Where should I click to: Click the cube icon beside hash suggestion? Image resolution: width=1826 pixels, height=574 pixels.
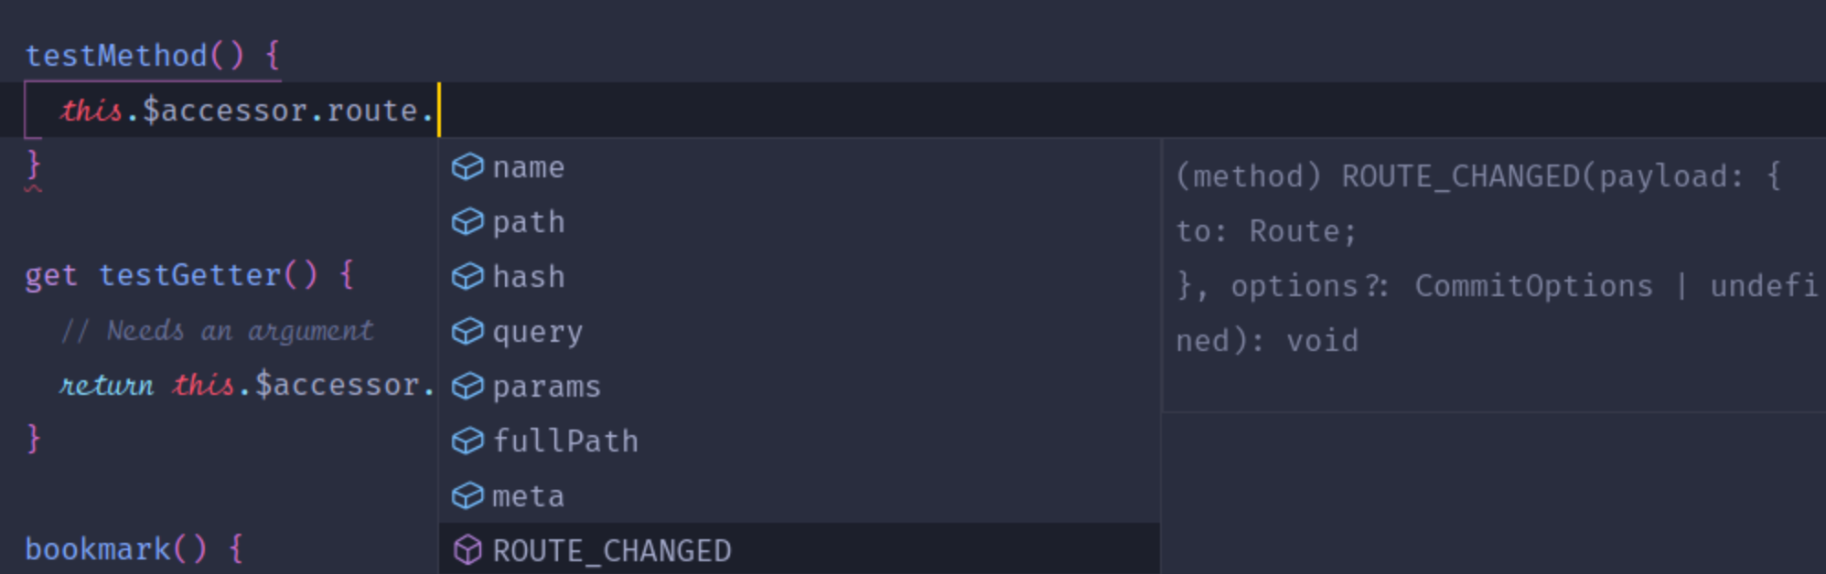pyautogui.click(x=467, y=276)
